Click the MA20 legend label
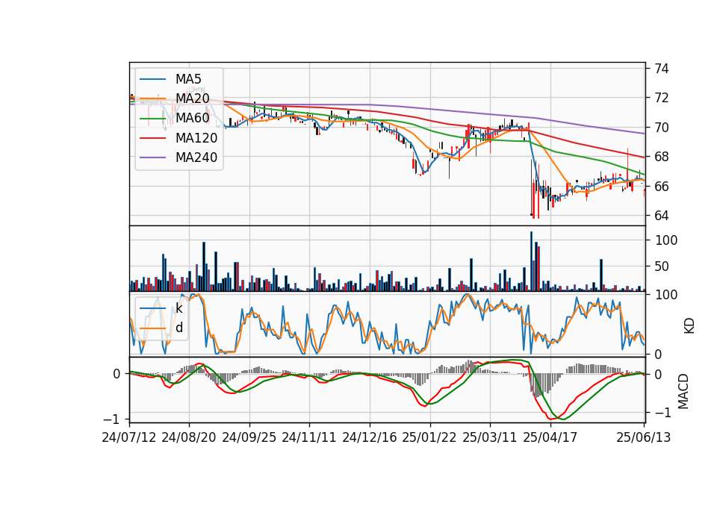The height and width of the screenshot is (515, 717). click(193, 99)
